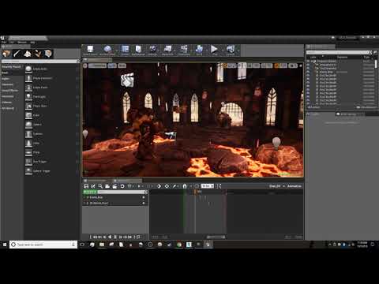This screenshot has height=284, width=379.
Task: Open the Help menu
Action: coord(32,43)
